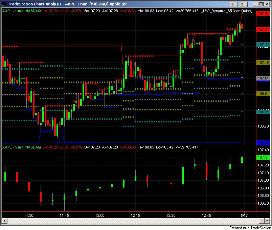This screenshot has width=272, height=230.
Task: Click the green 107.31 last-price marker on 5 min chart
Action: [x=263, y=157]
